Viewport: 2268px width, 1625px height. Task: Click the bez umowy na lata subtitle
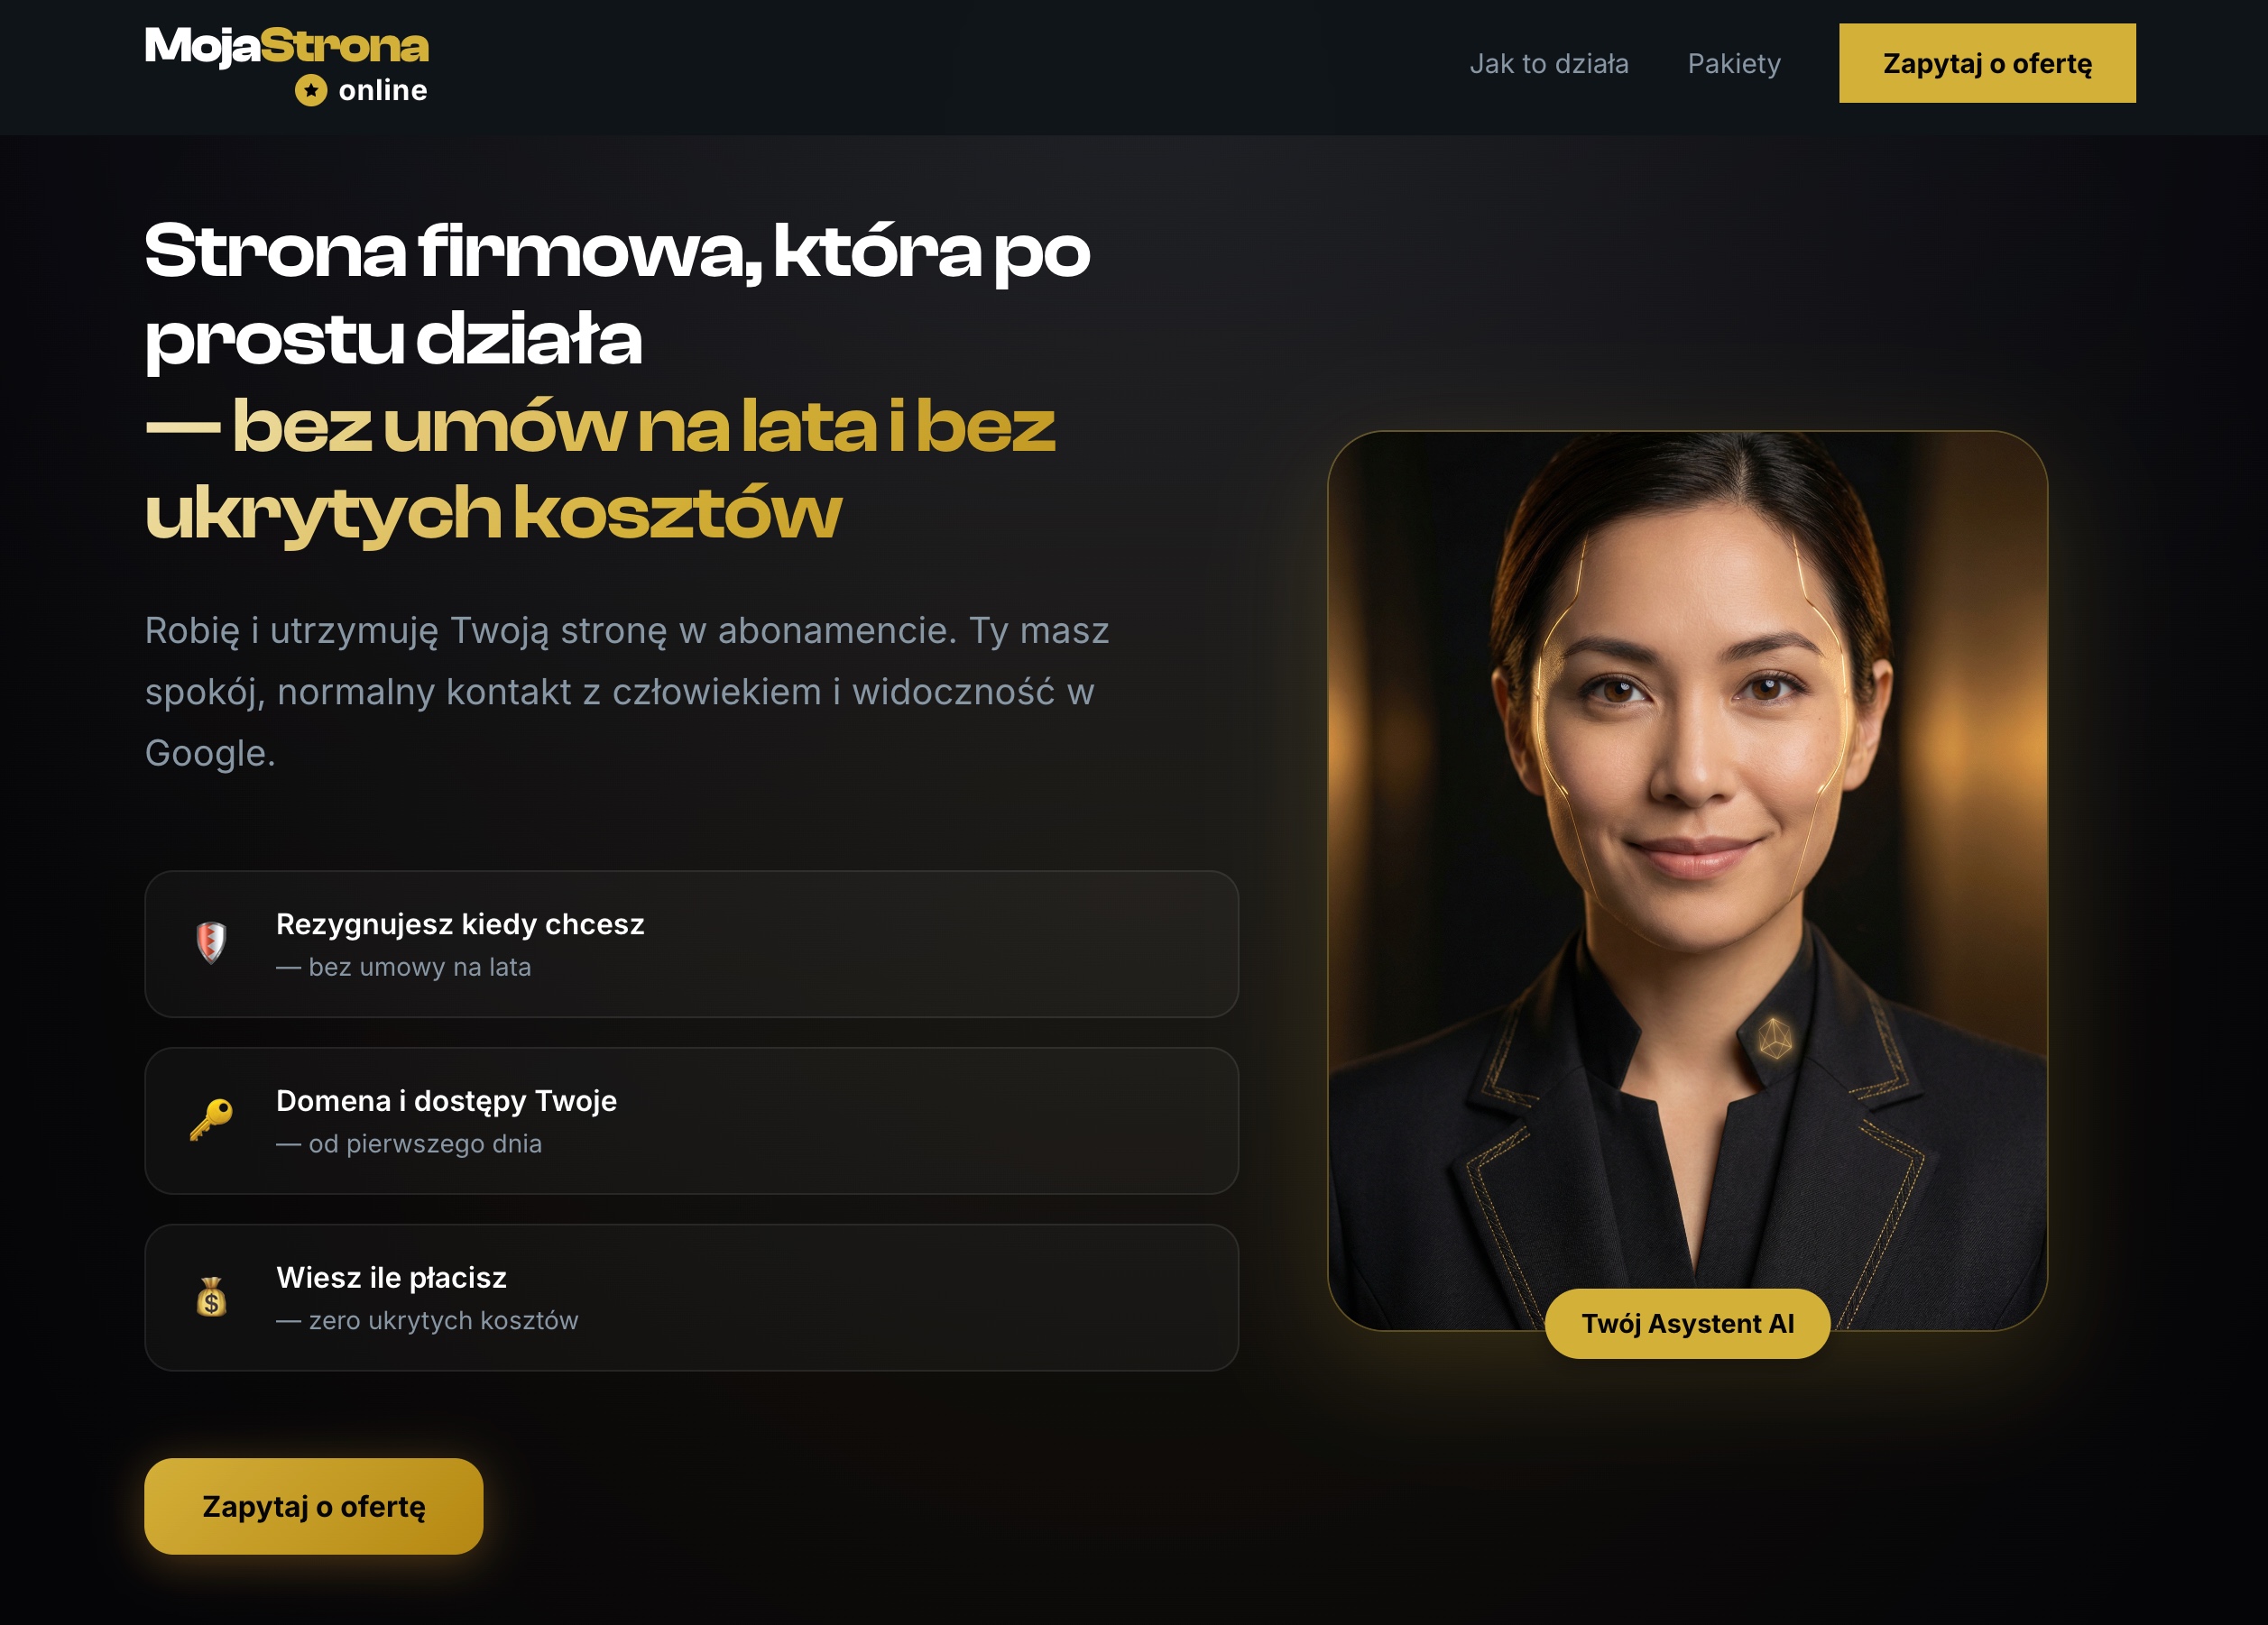point(404,968)
